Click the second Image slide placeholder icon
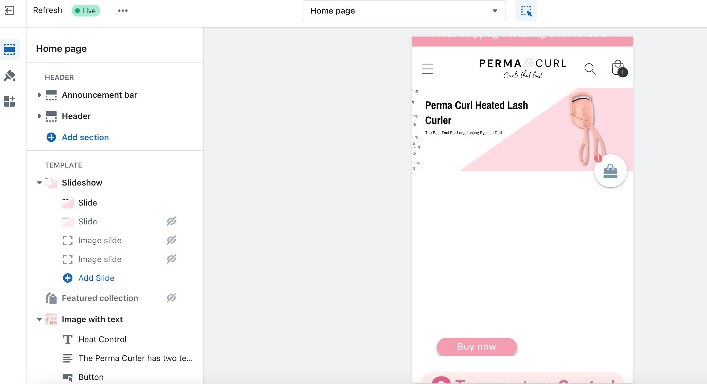Screen dimensions: 707x384 click(x=68, y=259)
